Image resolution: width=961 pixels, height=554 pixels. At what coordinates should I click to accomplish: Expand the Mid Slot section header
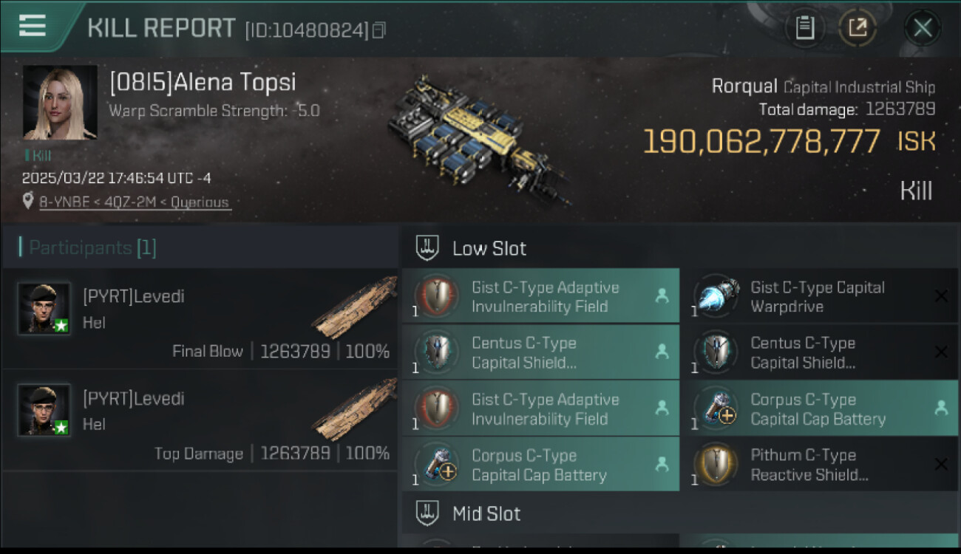pos(679,514)
